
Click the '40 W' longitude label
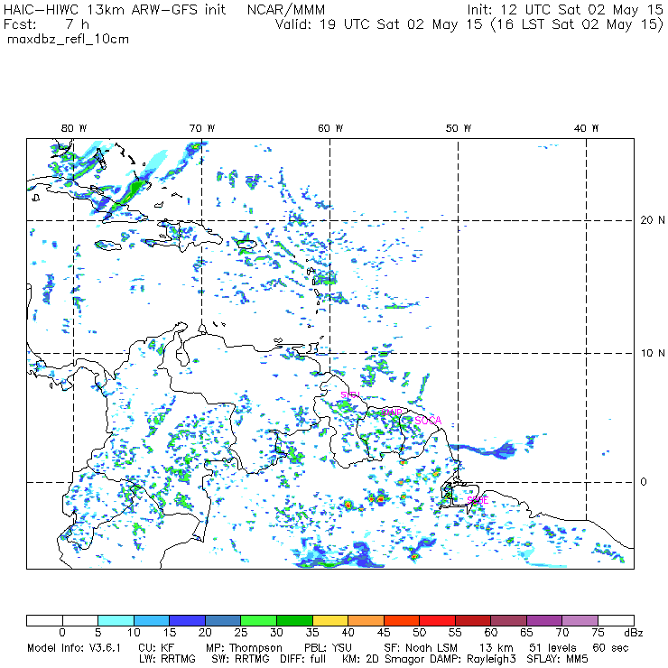(x=586, y=128)
